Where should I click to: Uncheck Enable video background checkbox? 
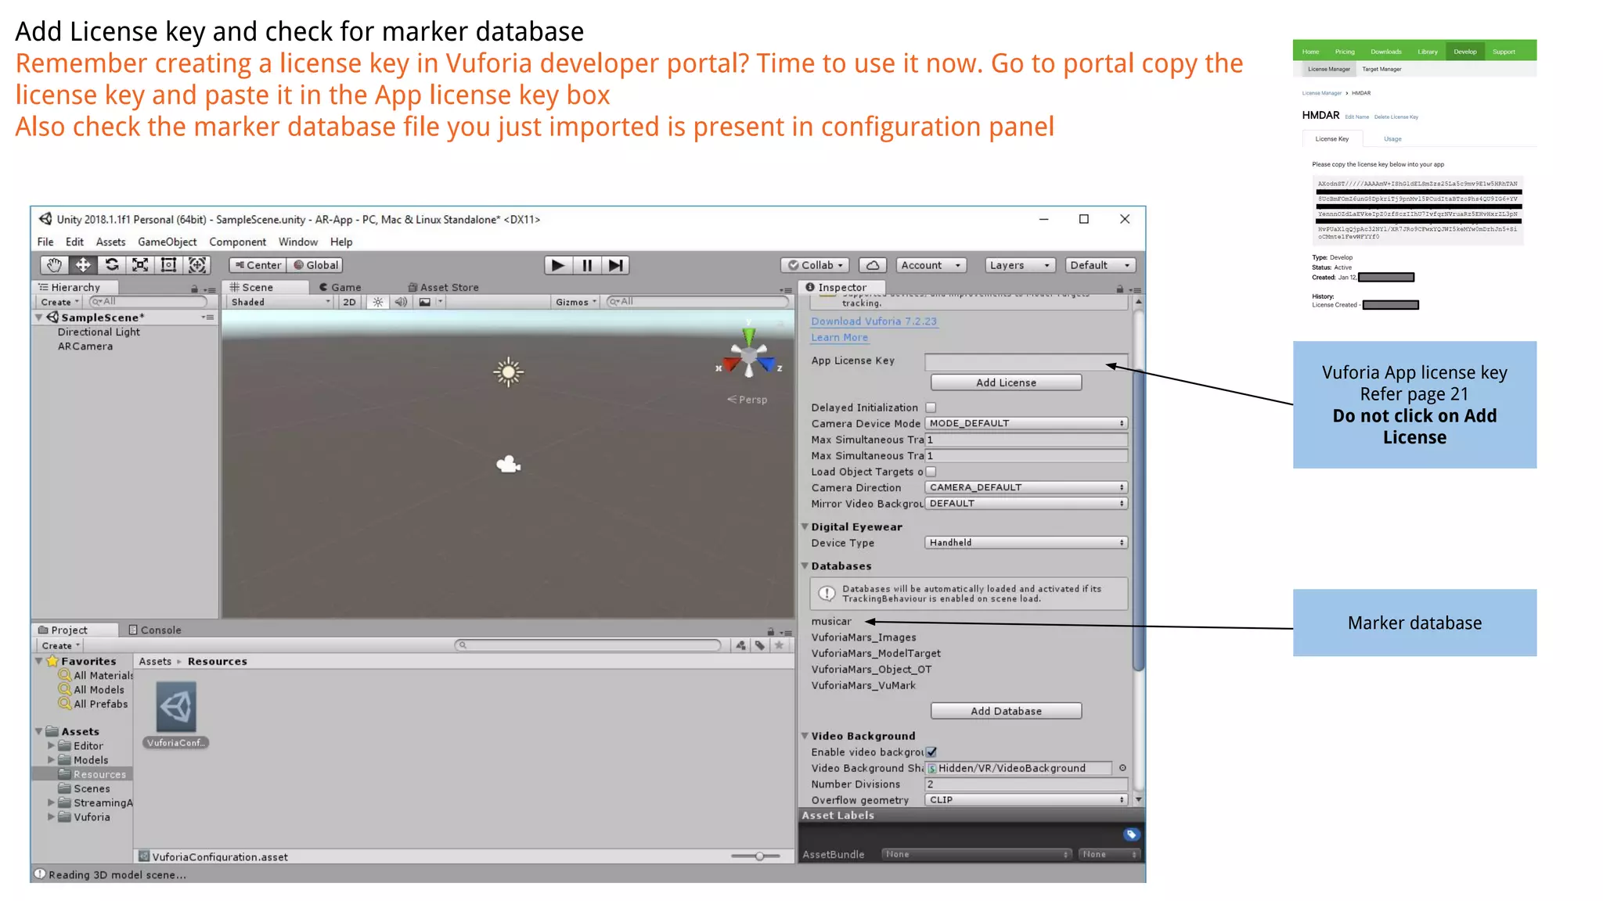click(x=931, y=752)
